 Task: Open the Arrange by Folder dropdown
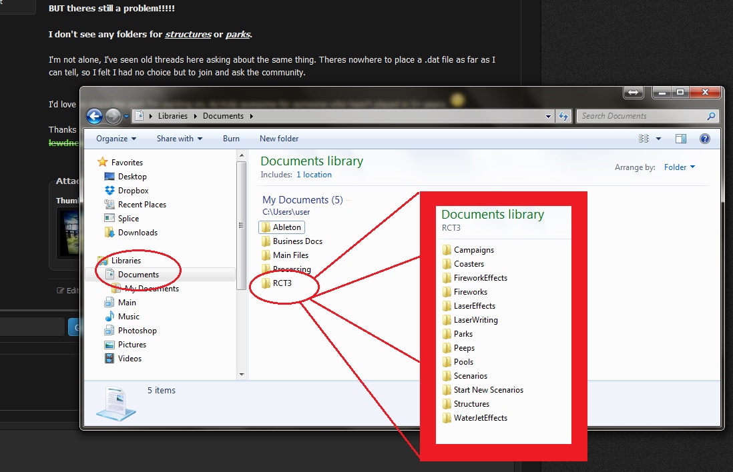tap(680, 167)
